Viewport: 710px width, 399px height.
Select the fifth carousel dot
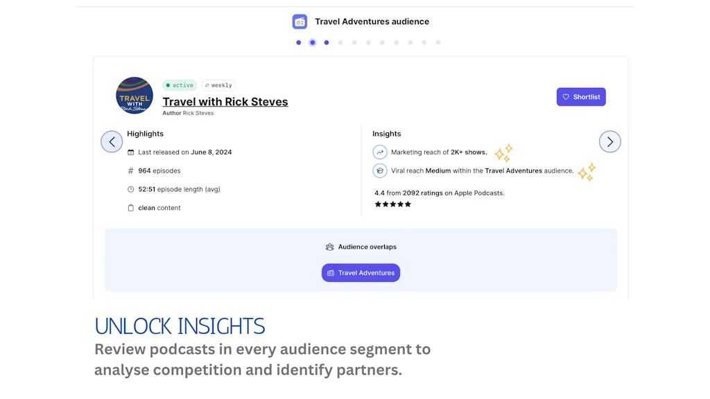(354, 42)
